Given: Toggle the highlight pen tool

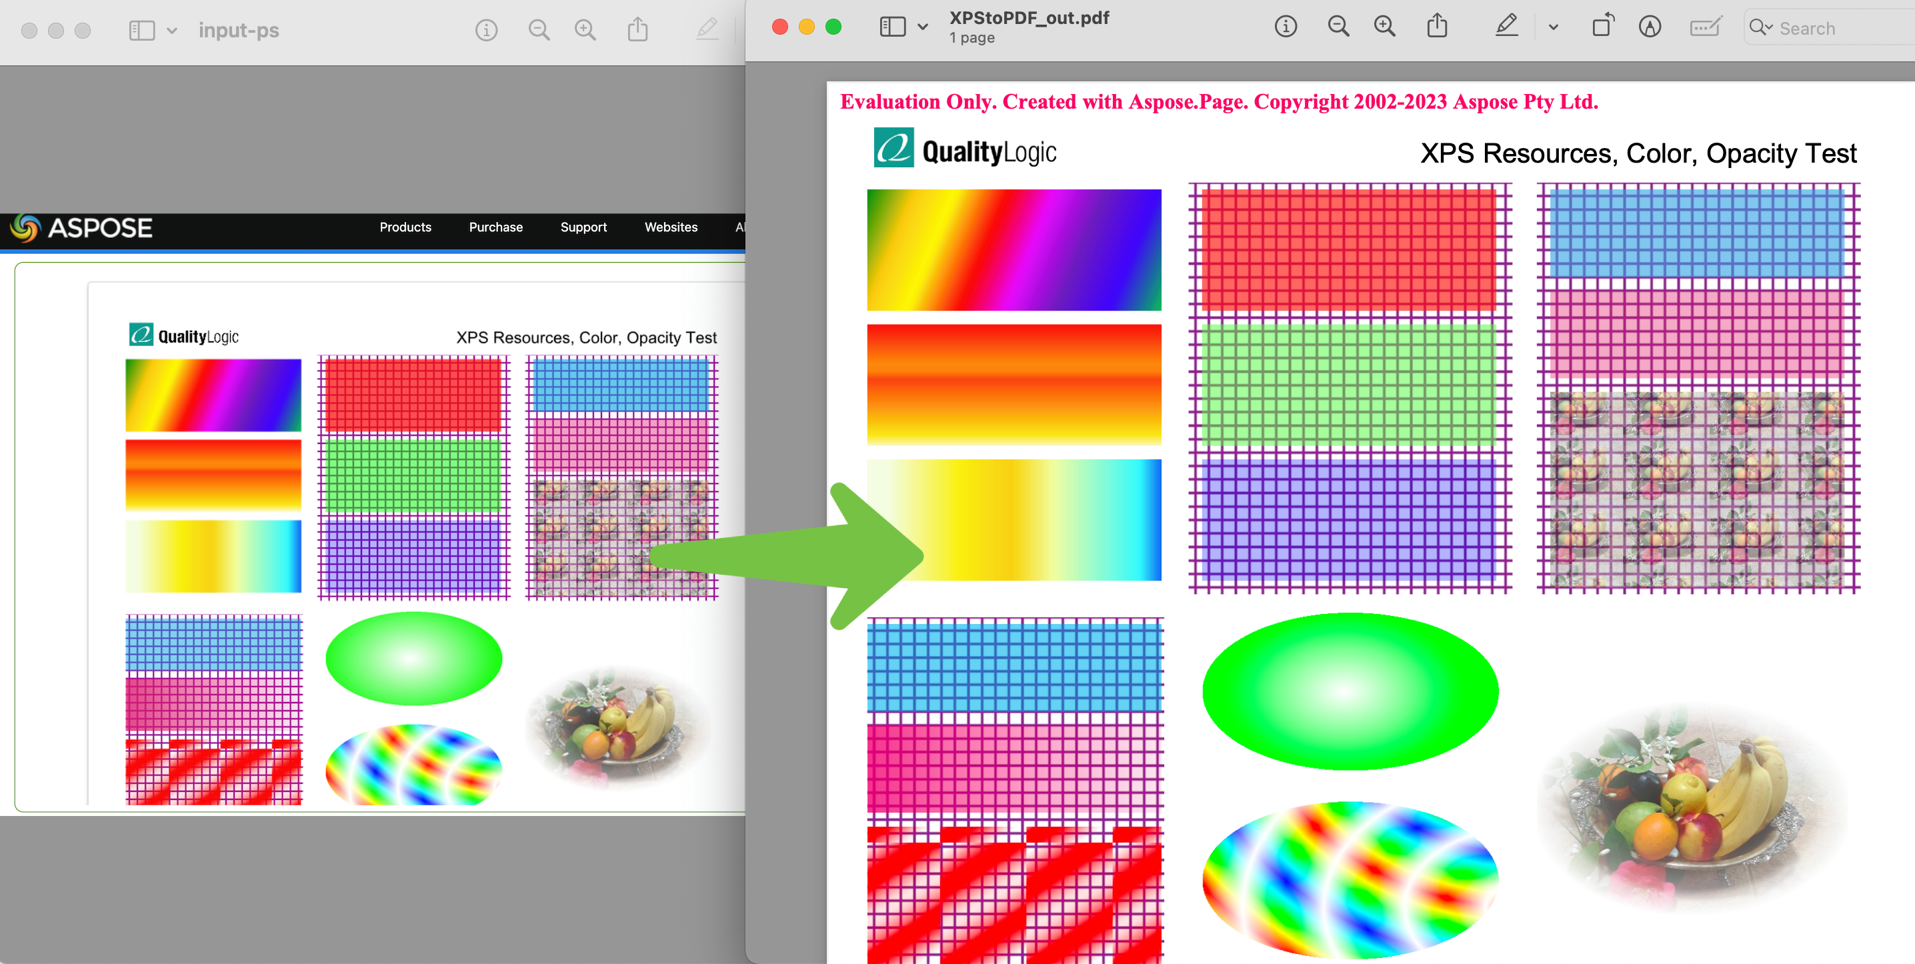Looking at the screenshot, I should [1506, 27].
